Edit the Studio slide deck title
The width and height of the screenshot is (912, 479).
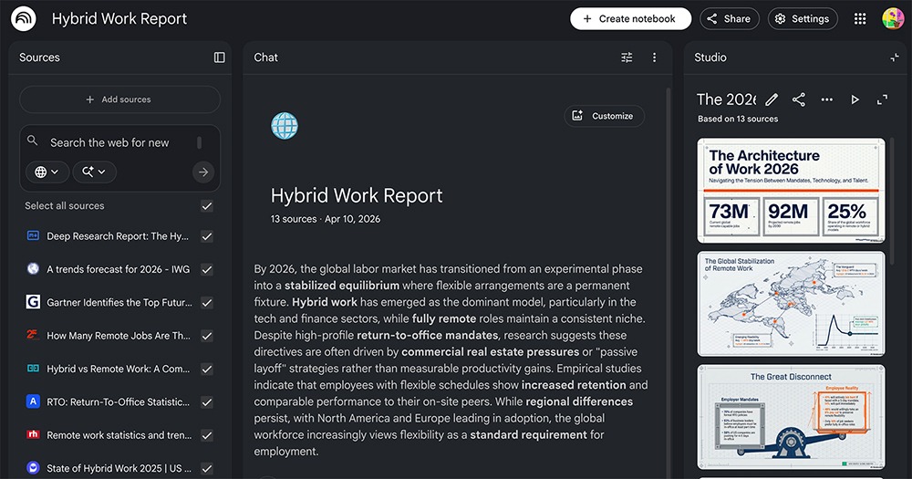pyautogui.click(x=772, y=99)
